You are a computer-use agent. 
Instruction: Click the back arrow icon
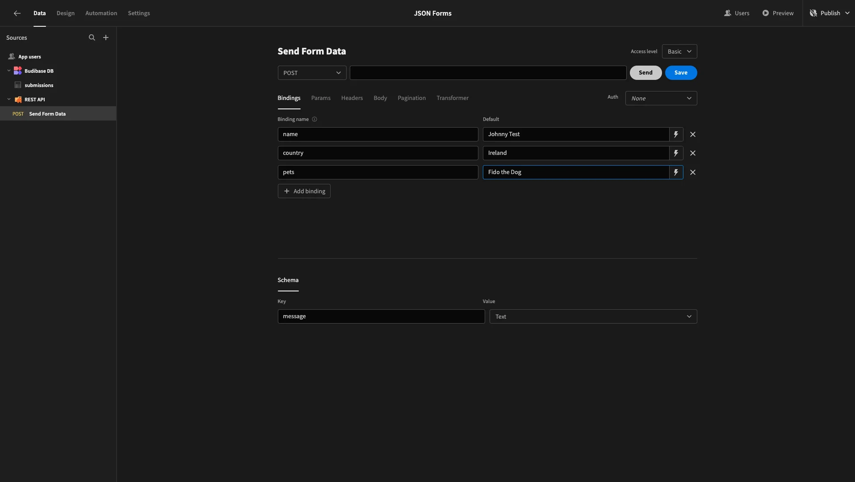pyautogui.click(x=17, y=13)
